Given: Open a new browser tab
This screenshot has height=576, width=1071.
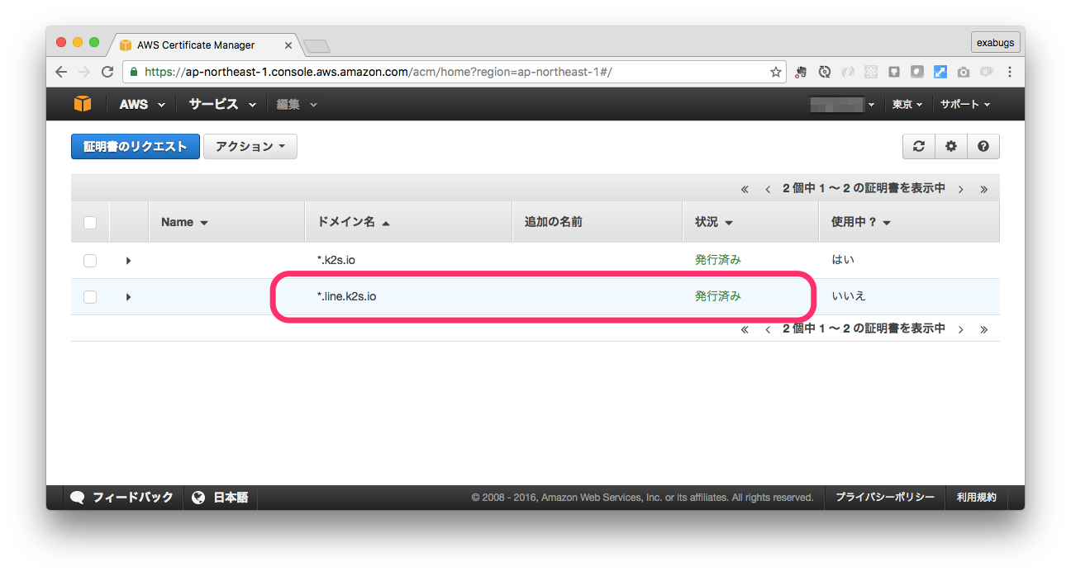Looking at the screenshot, I should click(x=317, y=45).
